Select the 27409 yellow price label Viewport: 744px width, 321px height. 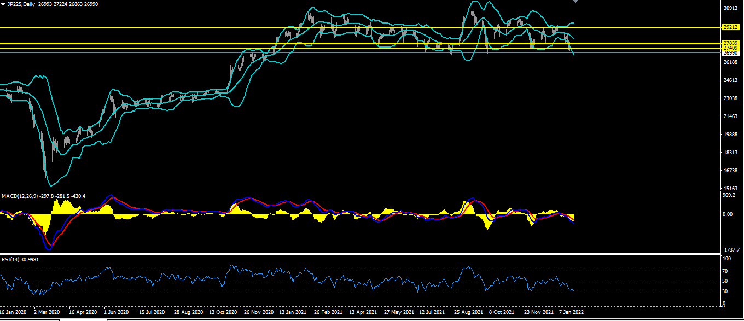(730, 48)
